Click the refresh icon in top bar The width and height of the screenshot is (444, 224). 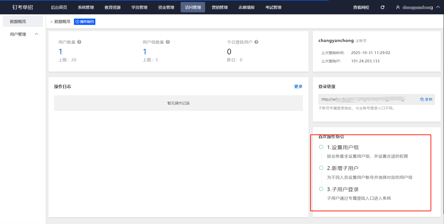(x=382, y=7)
